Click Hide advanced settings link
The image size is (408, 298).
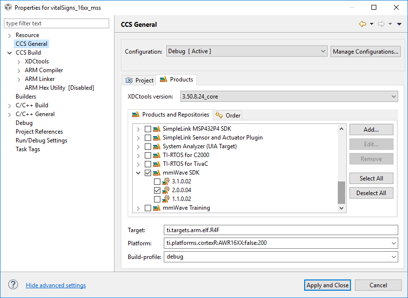point(56,285)
